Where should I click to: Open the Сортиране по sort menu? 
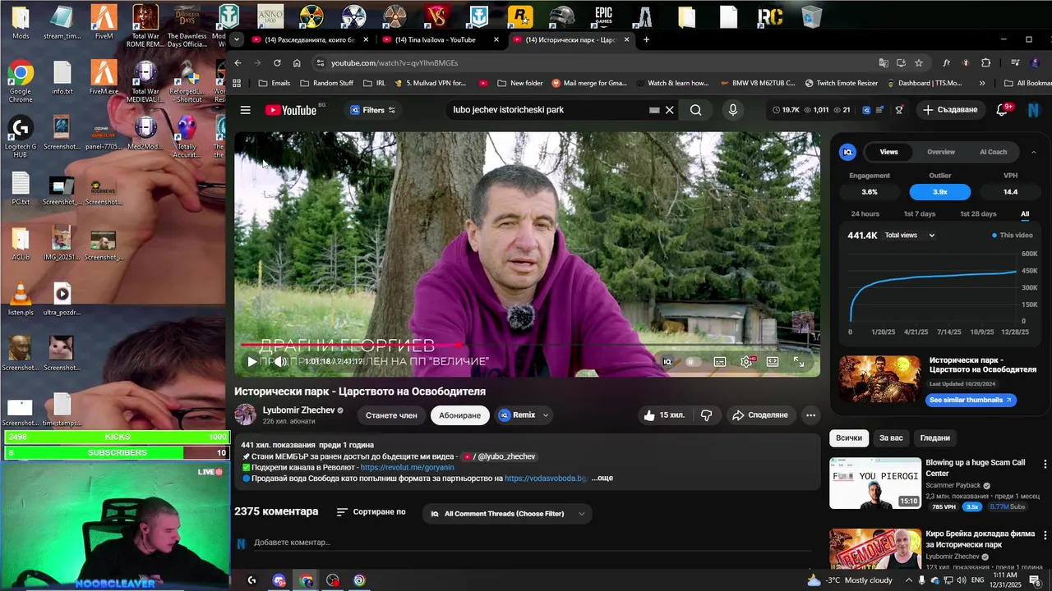tap(371, 512)
